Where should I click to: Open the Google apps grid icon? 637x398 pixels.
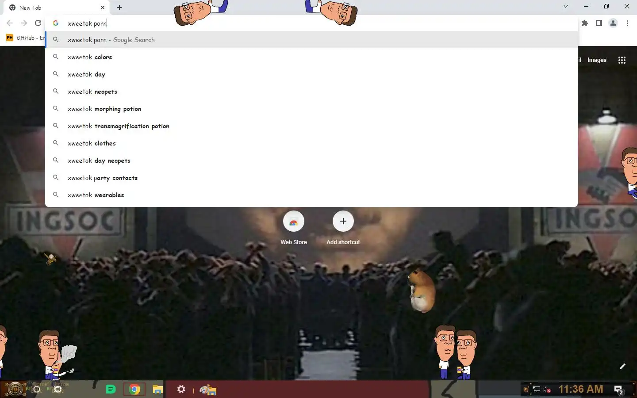[622, 60]
